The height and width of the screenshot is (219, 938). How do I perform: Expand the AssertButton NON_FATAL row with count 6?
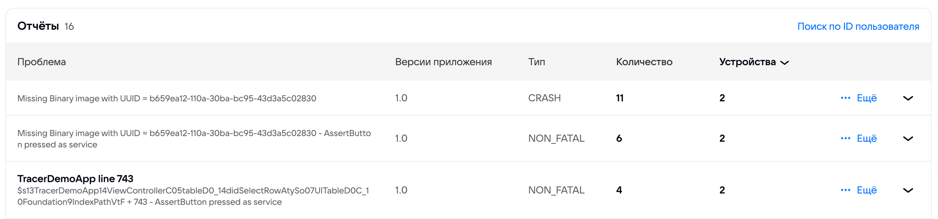tap(908, 139)
